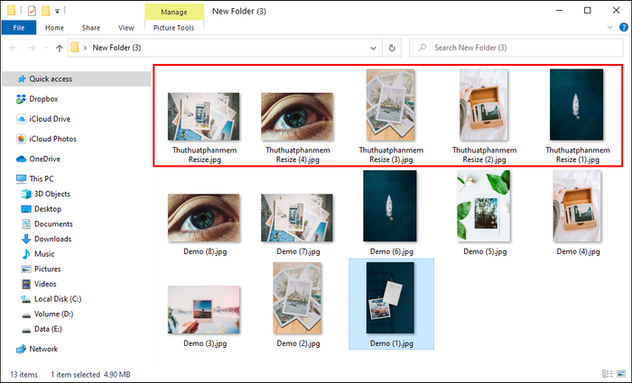Open the File menu tab
This screenshot has height=383, width=632.
tap(19, 27)
